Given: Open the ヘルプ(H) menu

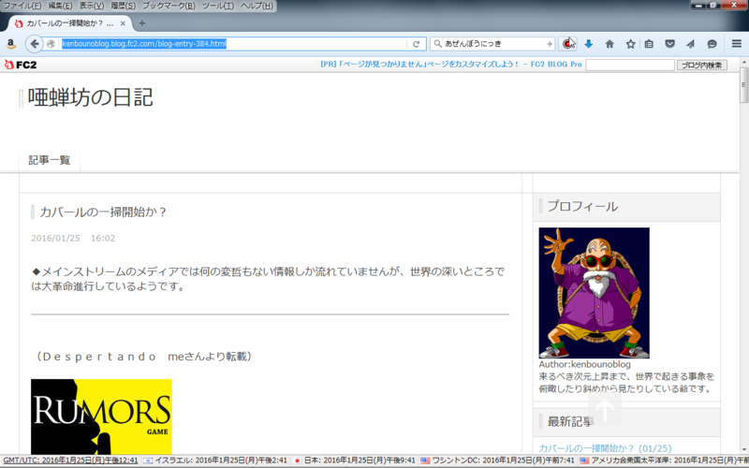Looking at the screenshot, I should click(257, 6).
